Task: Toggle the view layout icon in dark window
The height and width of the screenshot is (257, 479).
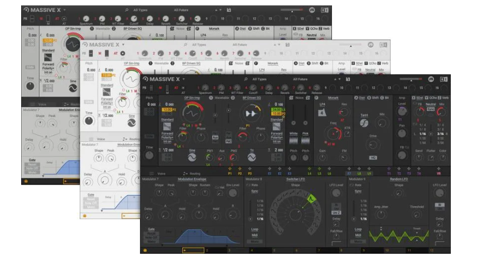Action: [444, 80]
